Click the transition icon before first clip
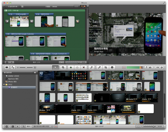The width and height of the screenshot is (168, 132). coord(7,21)
